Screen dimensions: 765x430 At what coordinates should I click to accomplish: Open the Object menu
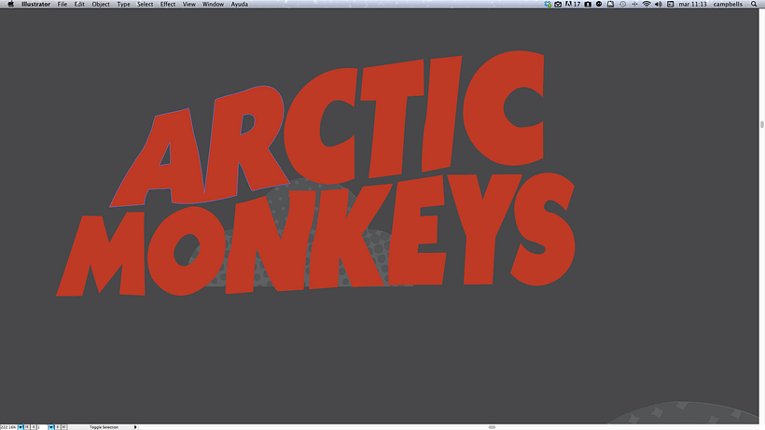pos(101,4)
